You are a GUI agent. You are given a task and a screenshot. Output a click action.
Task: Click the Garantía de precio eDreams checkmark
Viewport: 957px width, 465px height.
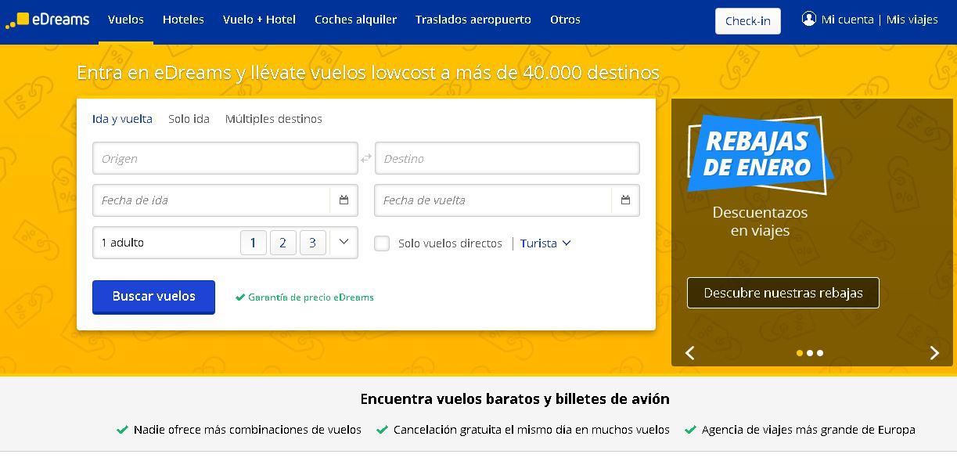pyautogui.click(x=239, y=297)
